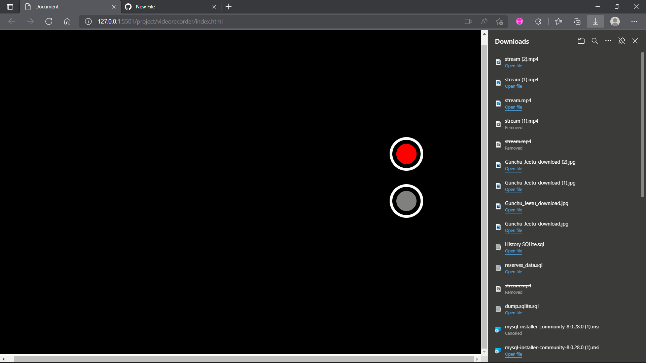Viewport: 646px width, 363px height.
Task: Click the red video record button
Action: coord(406,154)
